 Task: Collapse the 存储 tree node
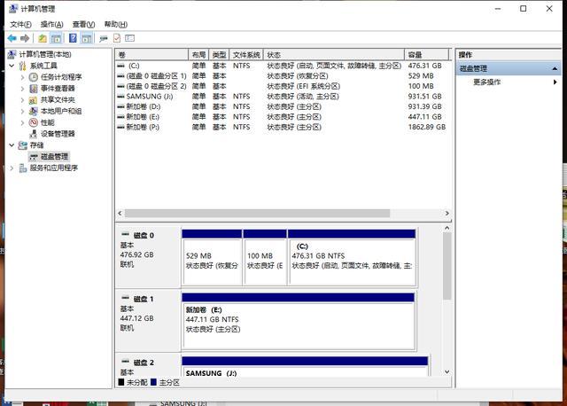(x=12, y=145)
